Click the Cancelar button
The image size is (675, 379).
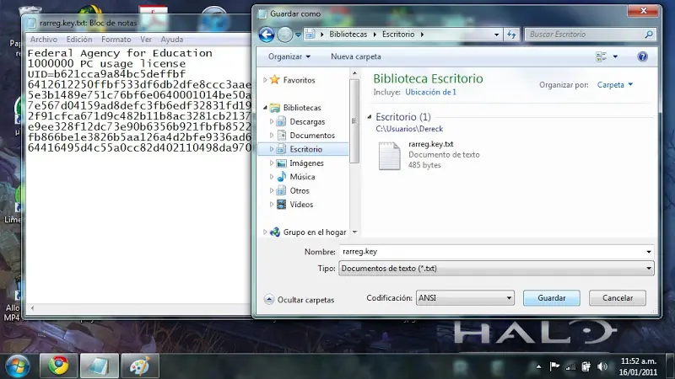tap(618, 298)
